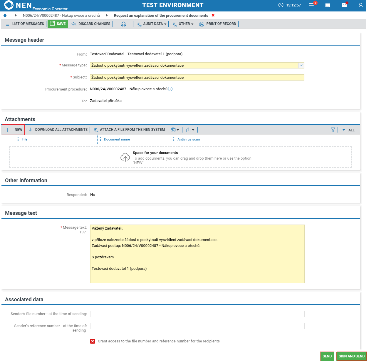Open the export dropdown in Attachments toolbar
369x363 pixels.
[190, 130]
